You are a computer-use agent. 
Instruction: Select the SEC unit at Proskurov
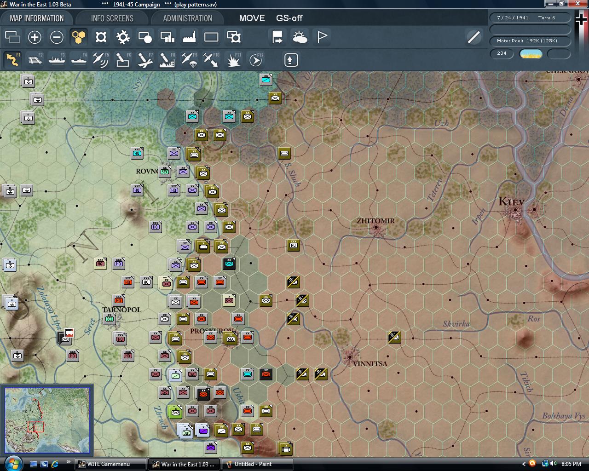coord(231,339)
